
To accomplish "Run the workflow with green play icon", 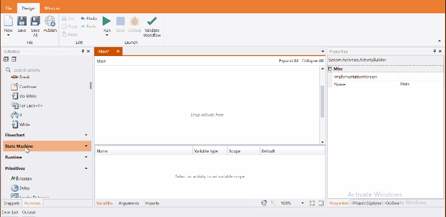I will 107,21.
